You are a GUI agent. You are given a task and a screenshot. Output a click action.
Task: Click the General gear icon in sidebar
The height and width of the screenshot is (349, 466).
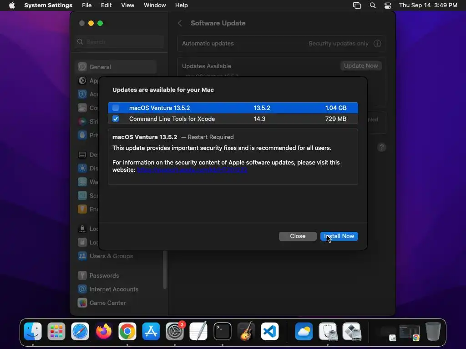tap(82, 67)
